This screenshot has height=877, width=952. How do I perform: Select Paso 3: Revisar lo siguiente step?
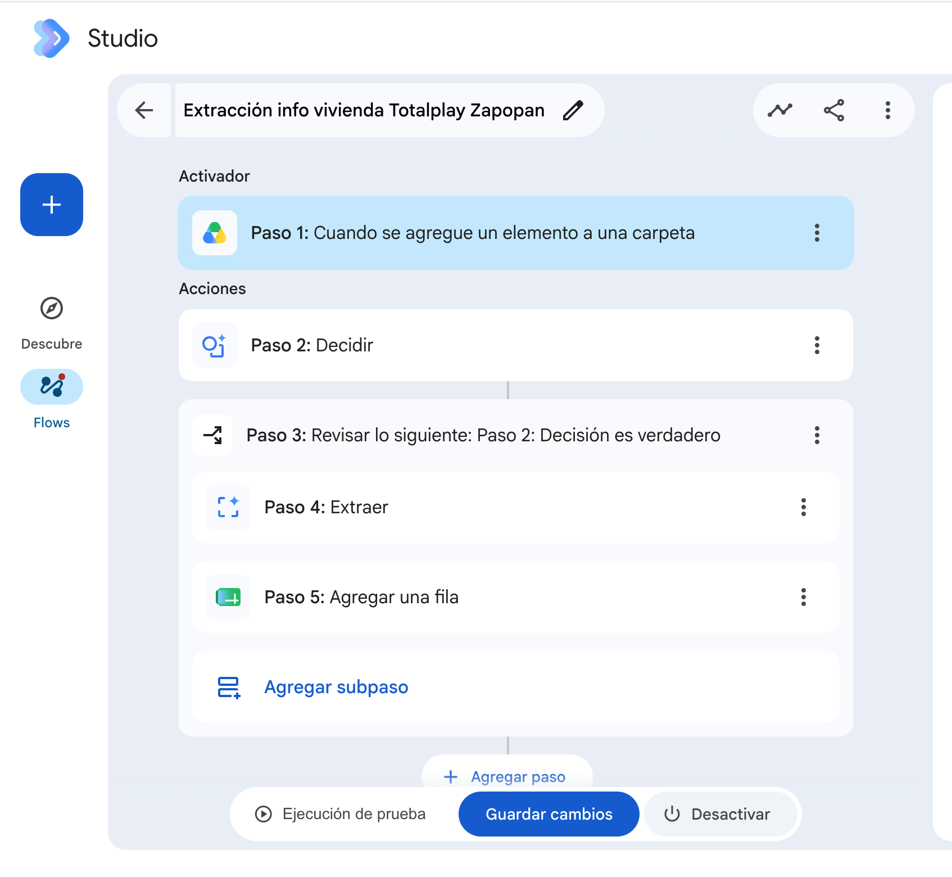tap(516, 435)
